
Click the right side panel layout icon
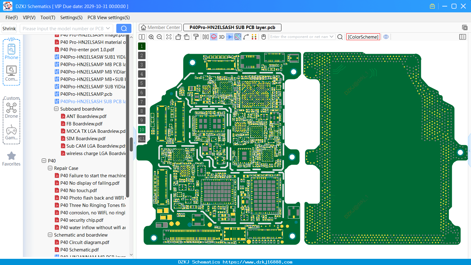tap(463, 37)
